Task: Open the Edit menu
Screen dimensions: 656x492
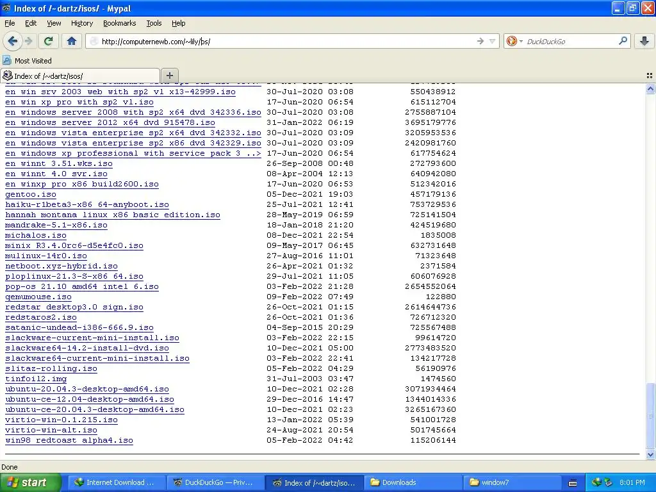Action: 31,23
